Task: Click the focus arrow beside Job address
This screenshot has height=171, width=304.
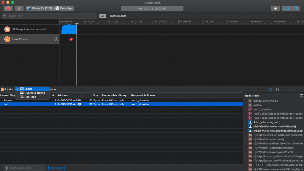Action: (80, 104)
